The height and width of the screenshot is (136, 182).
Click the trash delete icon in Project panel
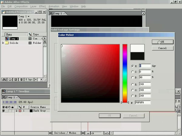coord(21,79)
